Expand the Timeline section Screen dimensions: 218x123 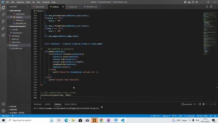point(13,110)
